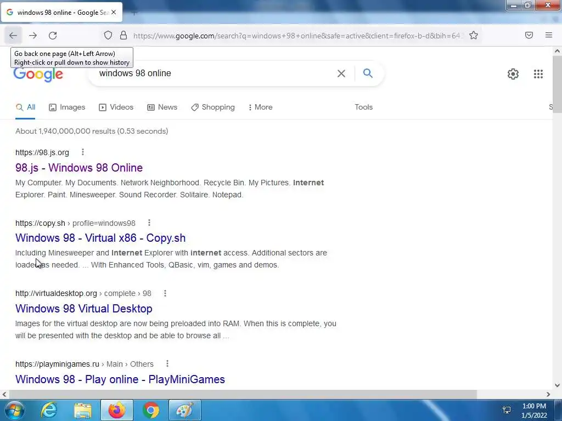The image size is (562, 421).
Task: Expand the More search categories menu
Action: 260,107
